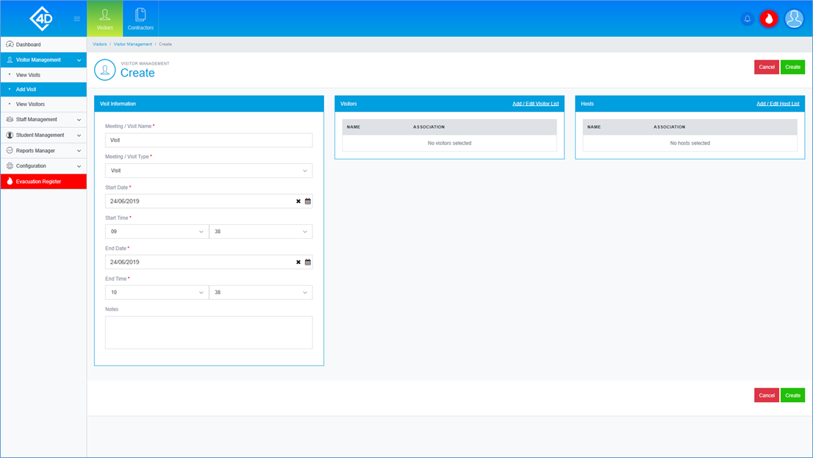Open the notifications bell icon
Screen dimensions: 813x458
[747, 18]
